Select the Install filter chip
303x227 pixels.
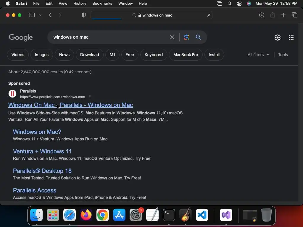tap(214, 55)
